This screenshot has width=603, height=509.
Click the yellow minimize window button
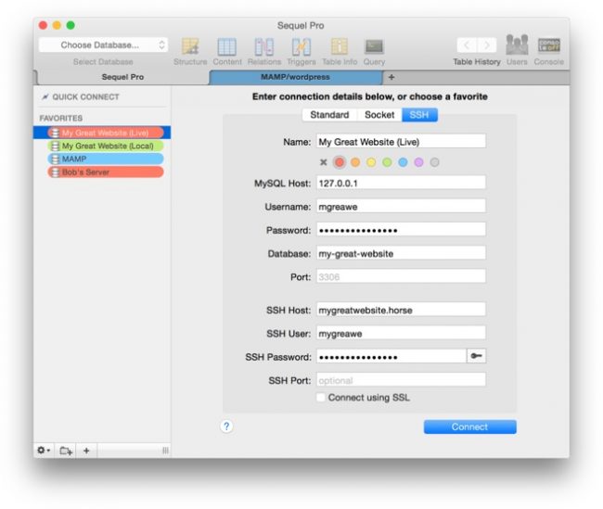[57, 25]
